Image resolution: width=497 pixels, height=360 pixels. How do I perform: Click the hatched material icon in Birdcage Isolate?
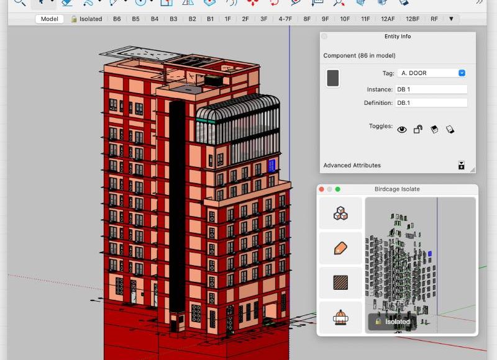tap(340, 283)
